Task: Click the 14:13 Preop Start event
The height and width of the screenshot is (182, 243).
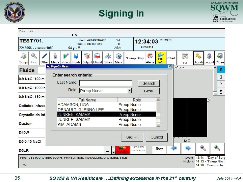Action: (210, 161)
